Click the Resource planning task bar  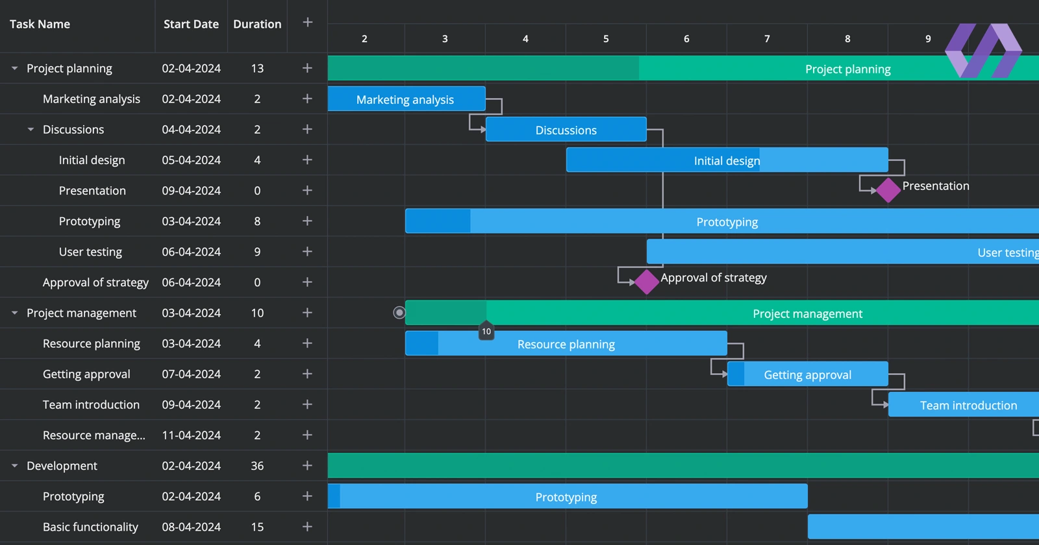[x=566, y=343]
